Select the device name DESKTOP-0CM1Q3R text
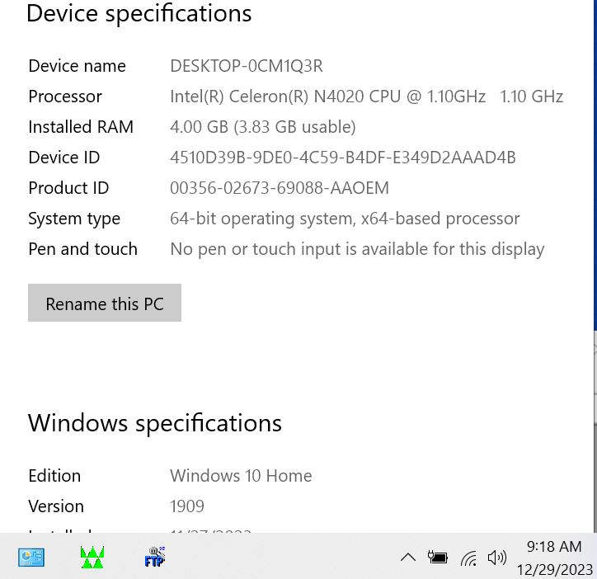597x579 pixels. [247, 66]
